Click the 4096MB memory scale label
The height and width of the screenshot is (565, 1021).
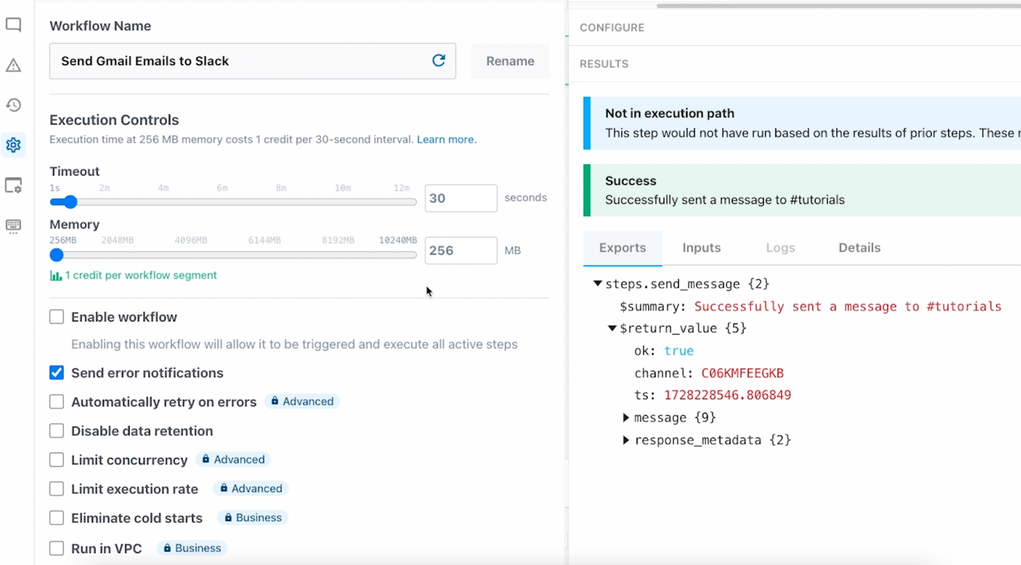(x=191, y=240)
